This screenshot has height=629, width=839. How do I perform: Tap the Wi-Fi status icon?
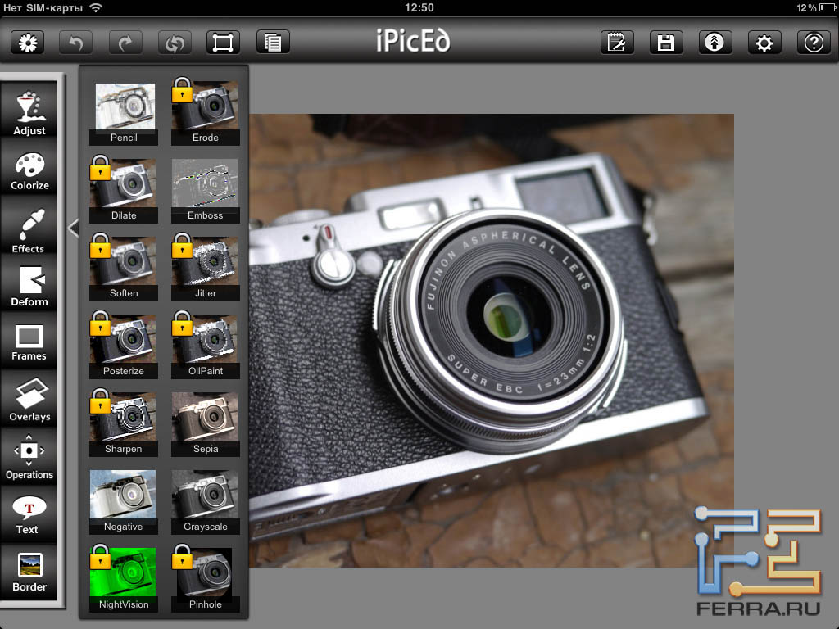[96, 7]
